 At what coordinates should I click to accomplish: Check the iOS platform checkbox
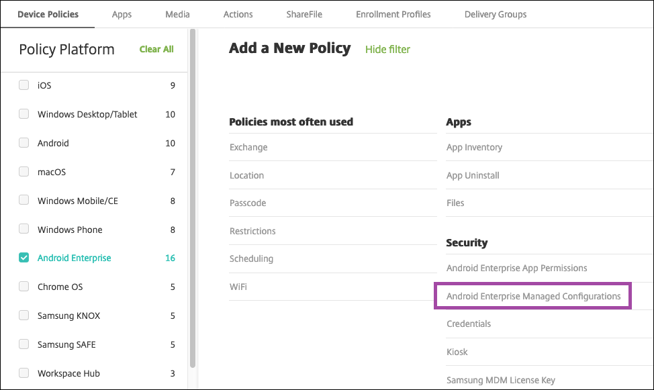[24, 85]
